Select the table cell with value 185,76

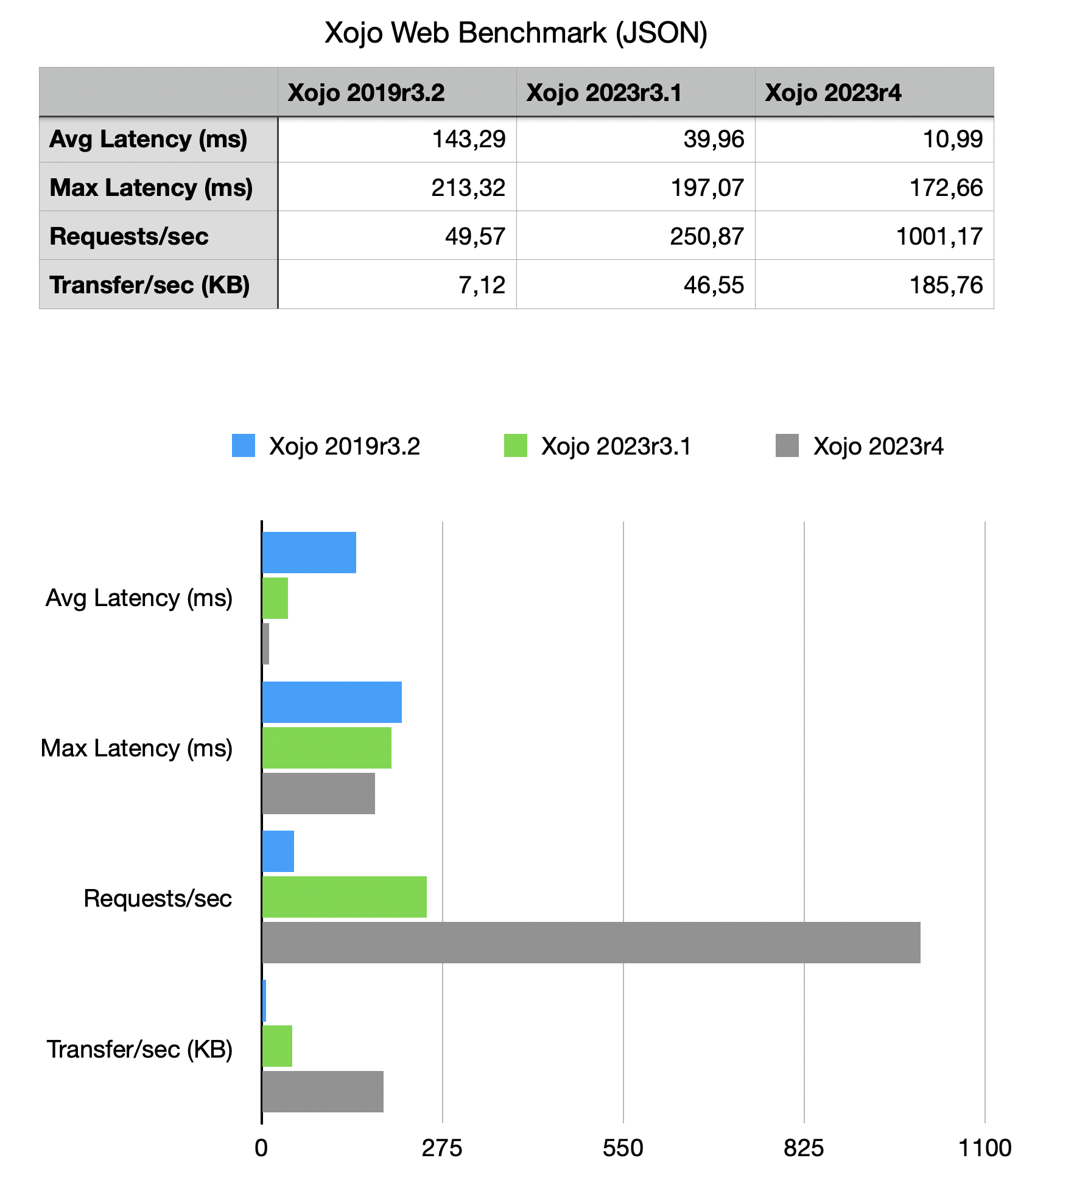(x=874, y=284)
